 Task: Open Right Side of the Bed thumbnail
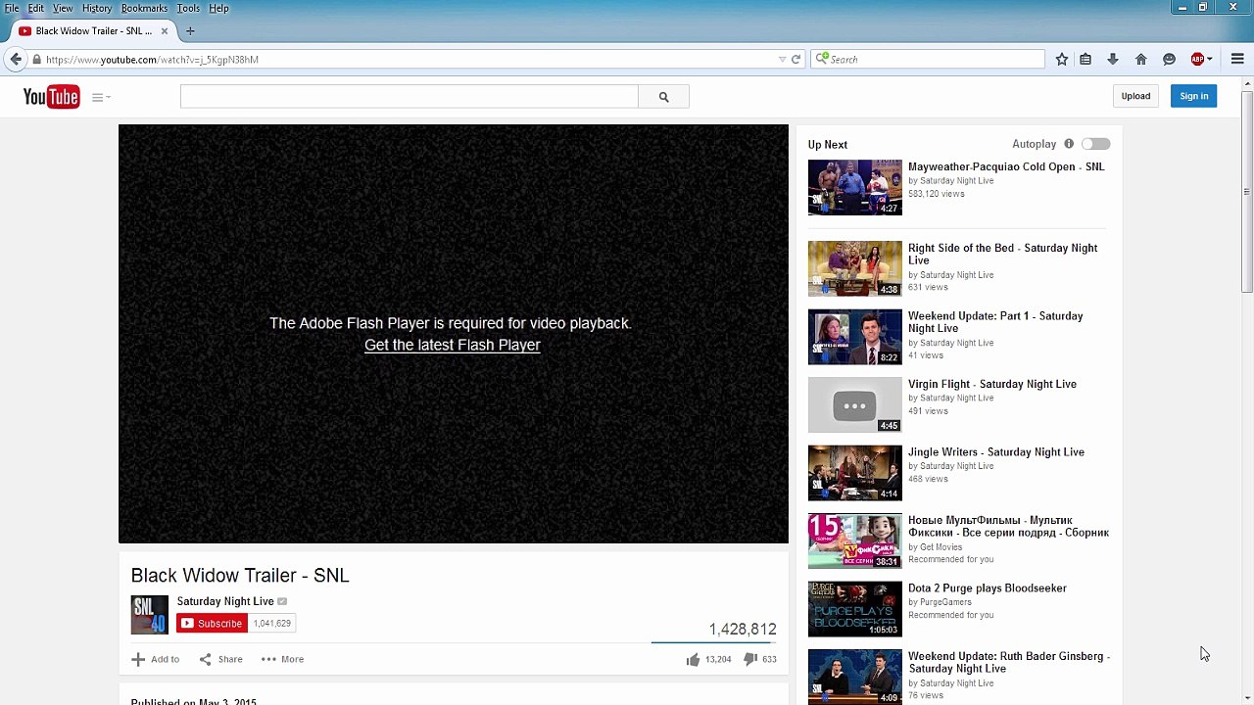(x=854, y=268)
